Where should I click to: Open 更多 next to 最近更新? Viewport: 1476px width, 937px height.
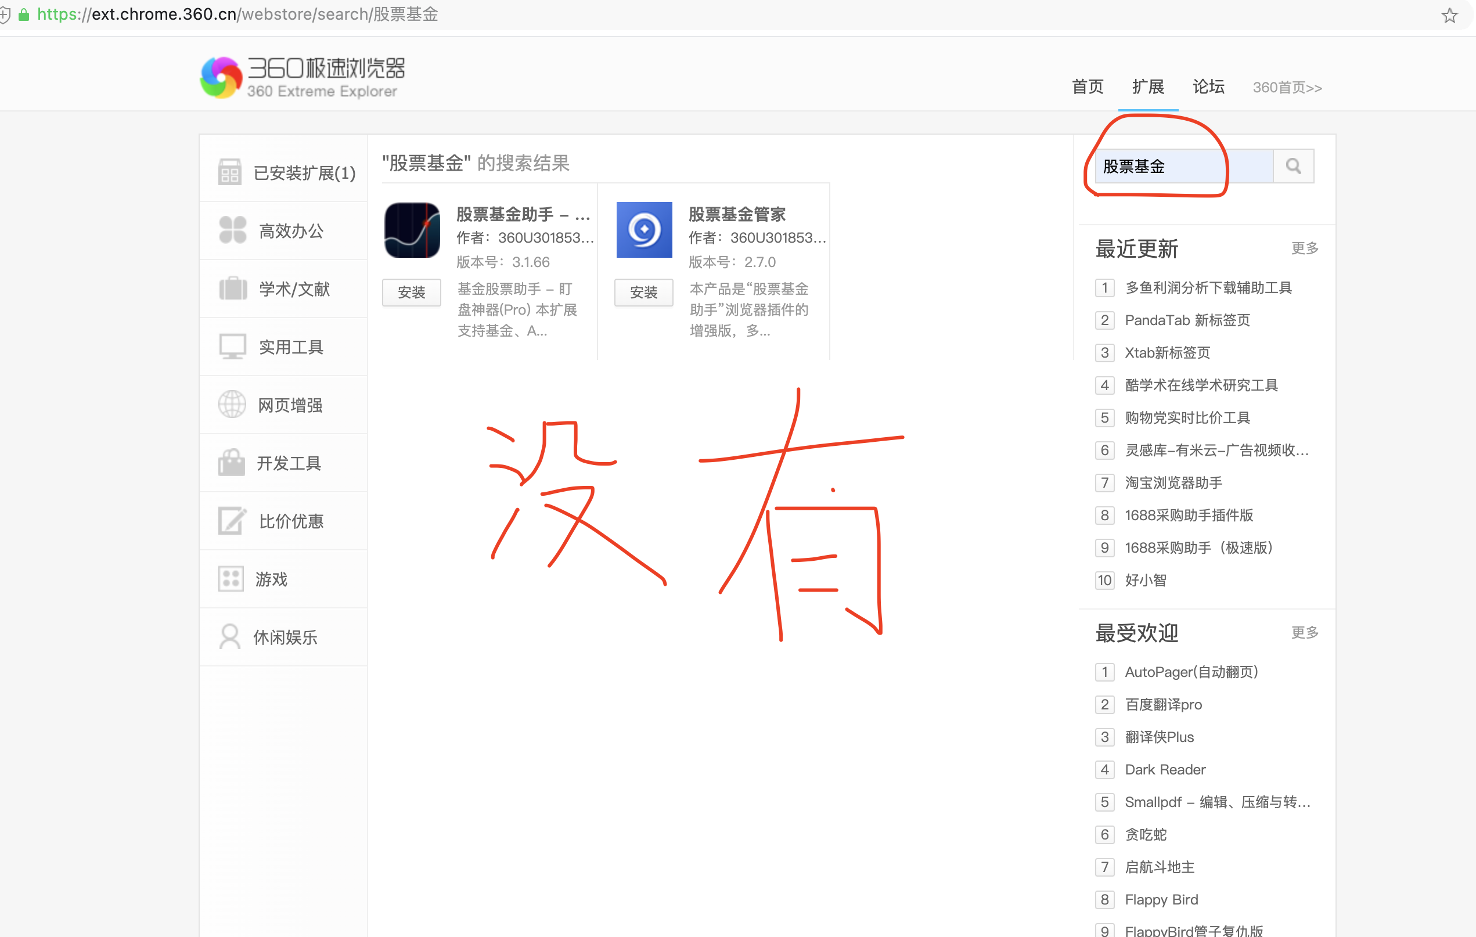coord(1304,248)
